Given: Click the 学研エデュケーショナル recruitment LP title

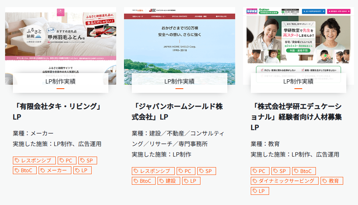Looking at the screenshot, I should pos(296,117).
